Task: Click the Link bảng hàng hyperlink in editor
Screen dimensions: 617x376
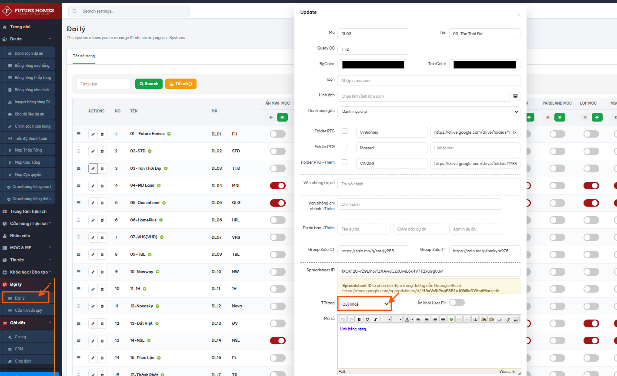Action: click(353, 329)
